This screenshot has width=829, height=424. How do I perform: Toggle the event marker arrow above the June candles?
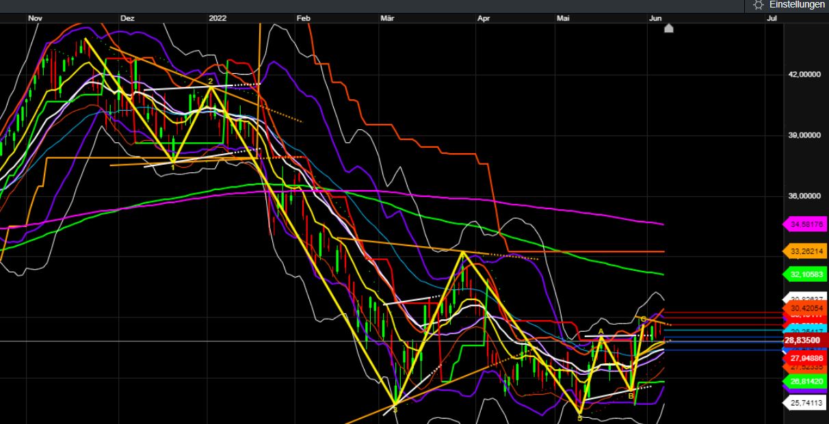[668, 29]
